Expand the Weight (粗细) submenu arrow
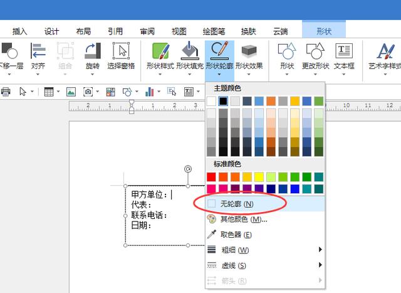 coord(320,249)
